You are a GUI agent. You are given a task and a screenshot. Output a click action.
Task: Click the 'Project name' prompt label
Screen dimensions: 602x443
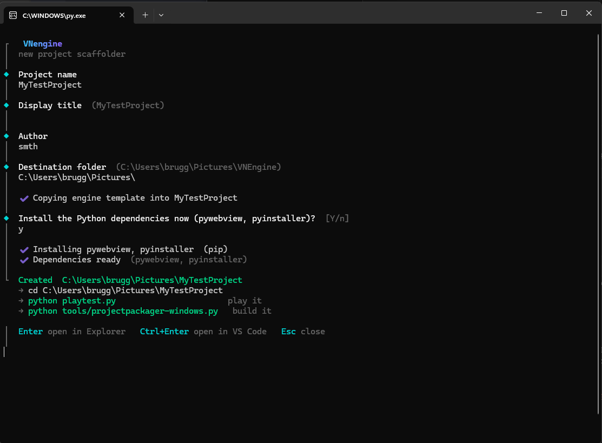click(48, 75)
